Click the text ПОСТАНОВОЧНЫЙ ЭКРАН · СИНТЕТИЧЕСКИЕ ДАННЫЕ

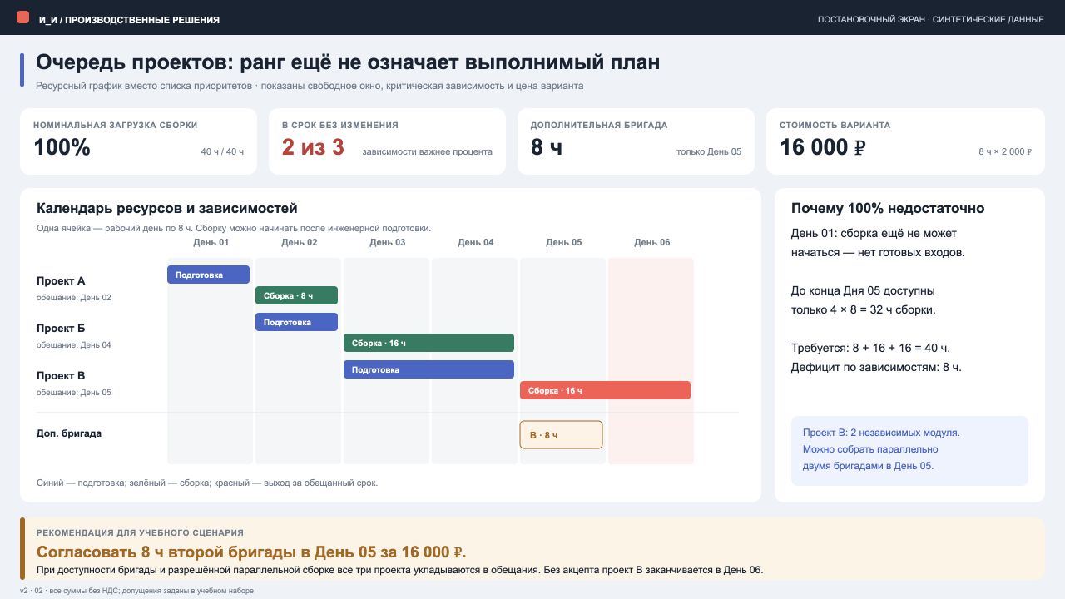(x=931, y=19)
